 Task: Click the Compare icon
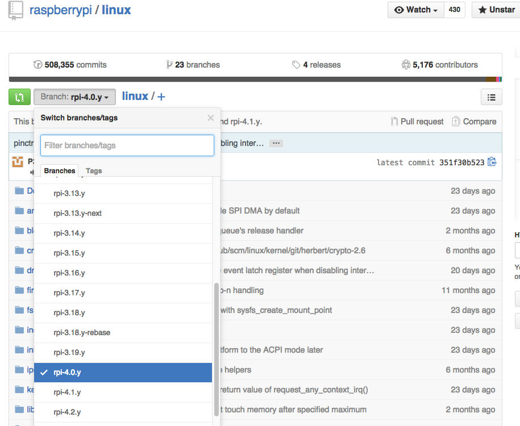click(455, 121)
